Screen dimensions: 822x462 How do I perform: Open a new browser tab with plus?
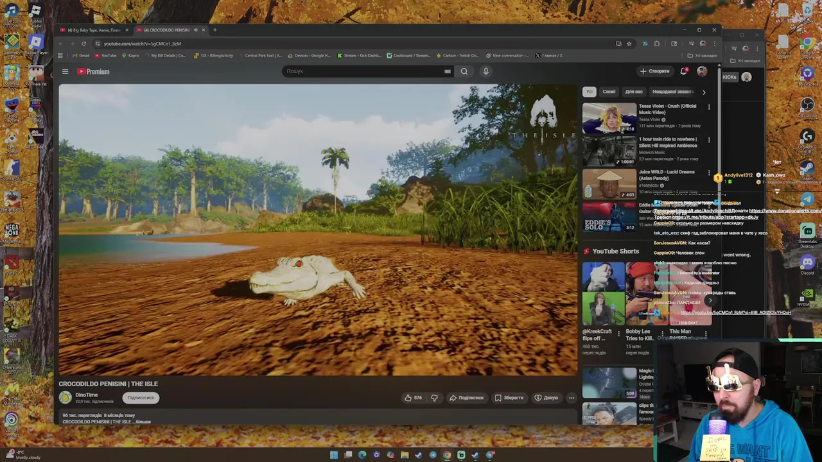pyautogui.click(x=215, y=30)
